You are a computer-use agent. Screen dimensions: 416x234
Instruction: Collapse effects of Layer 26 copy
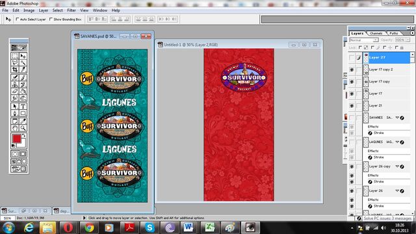point(397,166)
